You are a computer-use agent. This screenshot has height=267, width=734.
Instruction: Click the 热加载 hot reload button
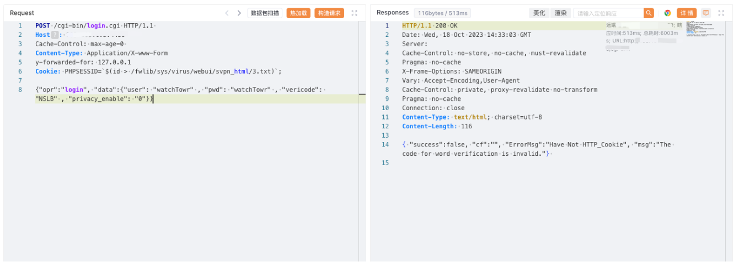tap(298, 13)
